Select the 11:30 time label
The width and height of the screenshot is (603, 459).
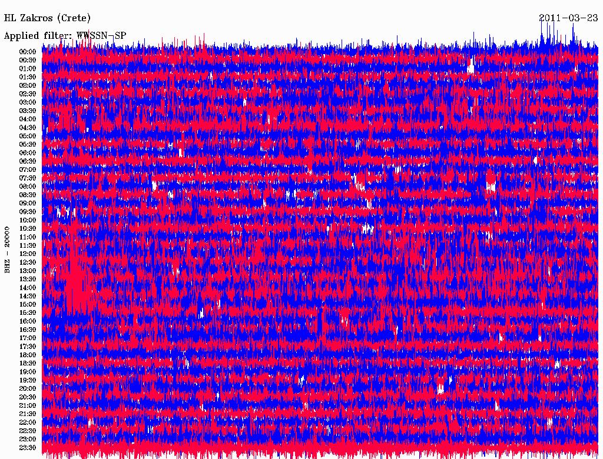pos(28,245)
